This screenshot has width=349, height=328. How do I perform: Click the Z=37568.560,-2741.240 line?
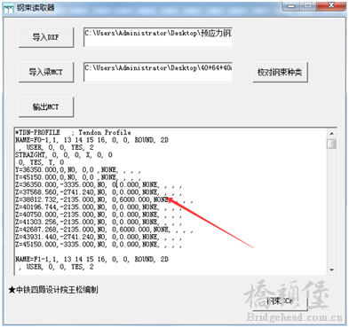[x=99, y=192]
